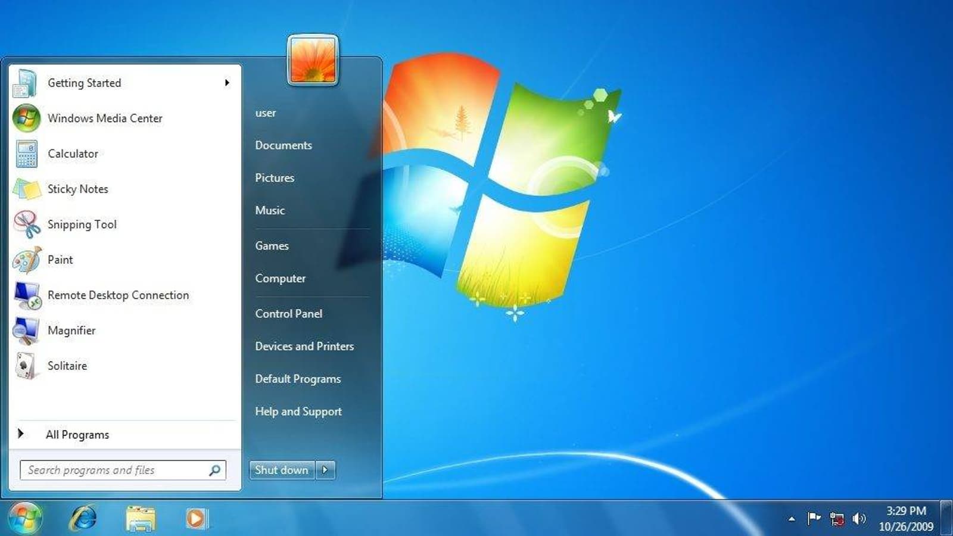Click the Getting Started label
Image resolution: width=953 pixels, height=536 pixels.
tap(84, 83)
